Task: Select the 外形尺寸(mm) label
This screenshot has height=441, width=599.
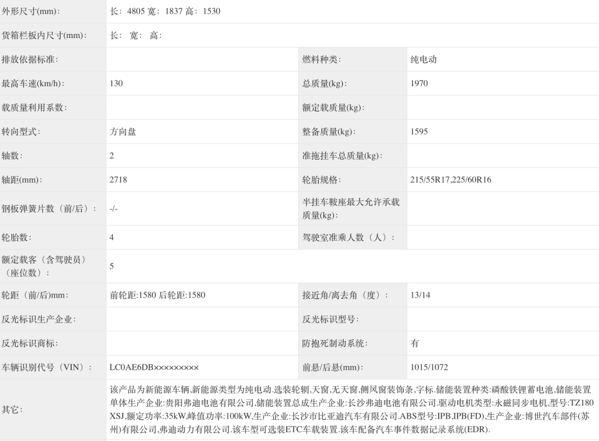Action: click(31, 11)
